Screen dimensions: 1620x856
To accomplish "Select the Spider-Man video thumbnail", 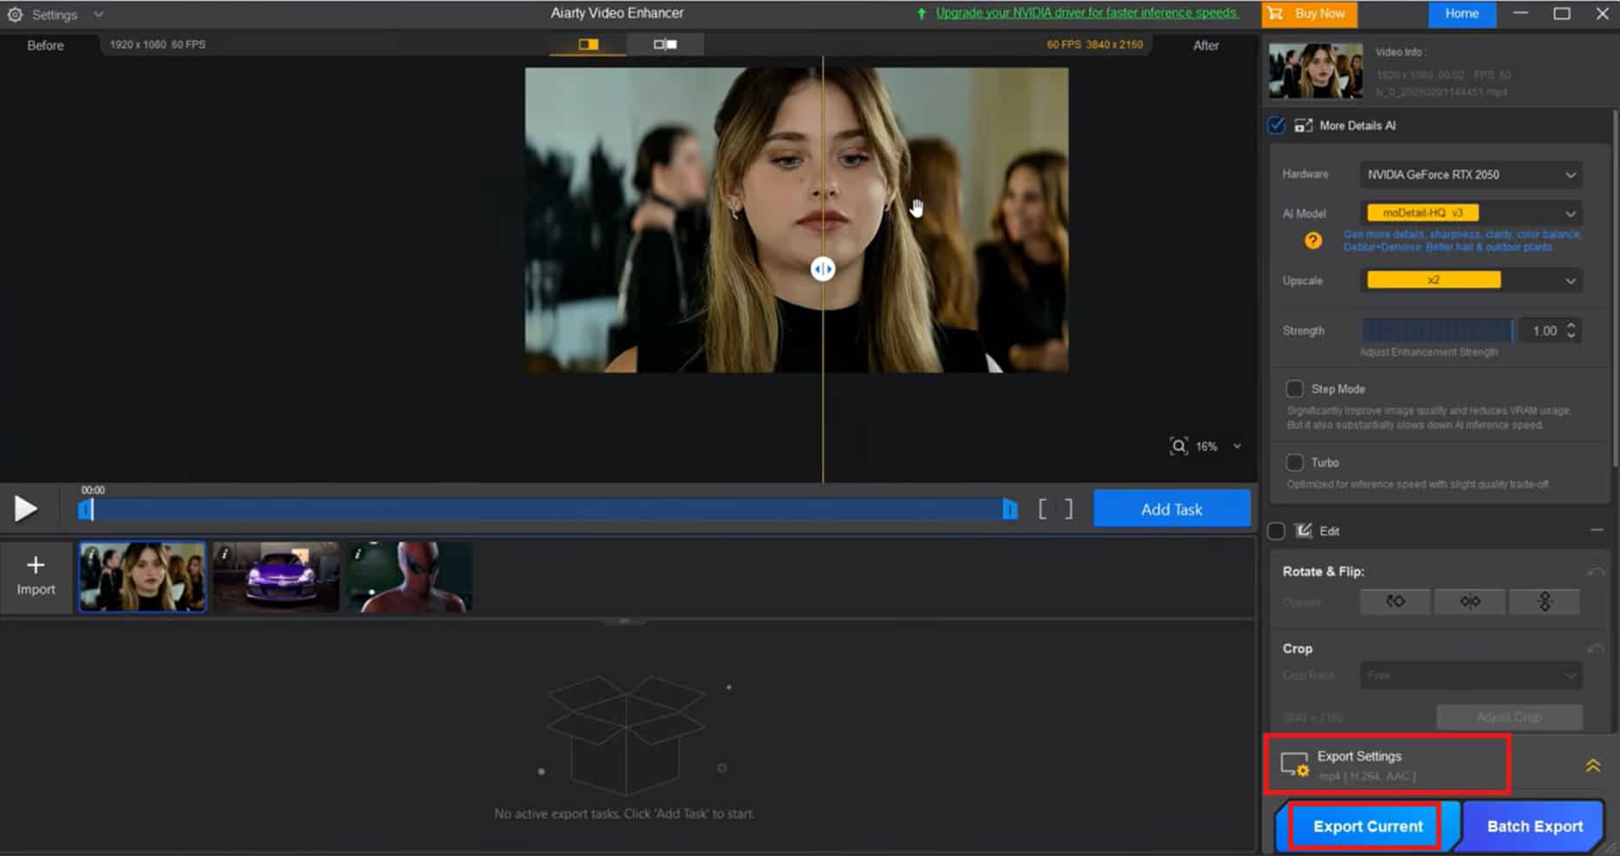I will pos(409,577).
